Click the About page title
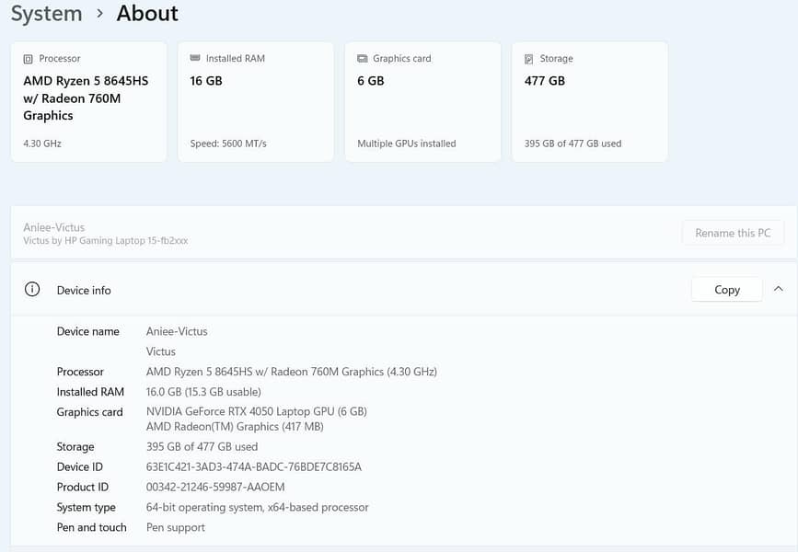 (x=147, y=13)
